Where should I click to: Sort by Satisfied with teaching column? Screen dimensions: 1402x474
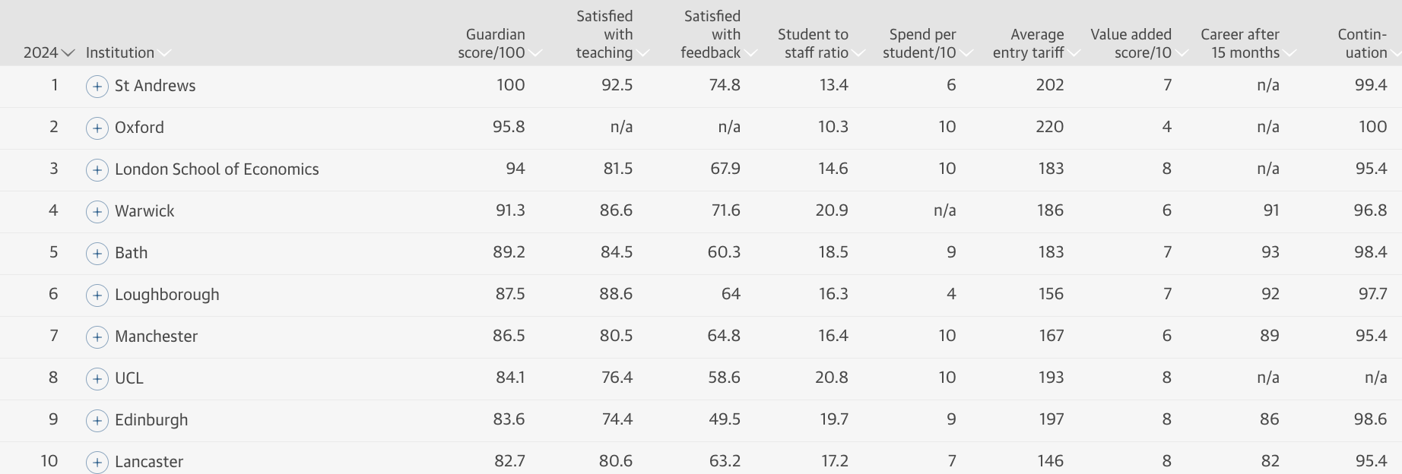[612, 34]
